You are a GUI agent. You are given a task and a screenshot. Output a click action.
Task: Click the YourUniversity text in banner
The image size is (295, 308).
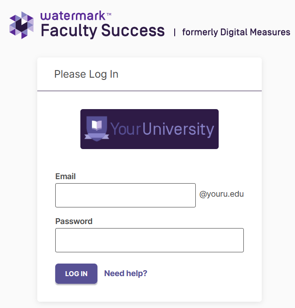coord(162,129)
